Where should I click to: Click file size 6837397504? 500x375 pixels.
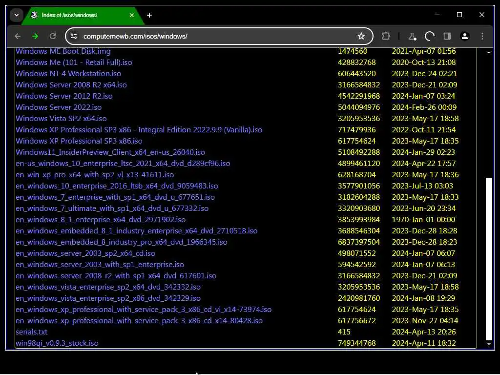pos(359,242)
